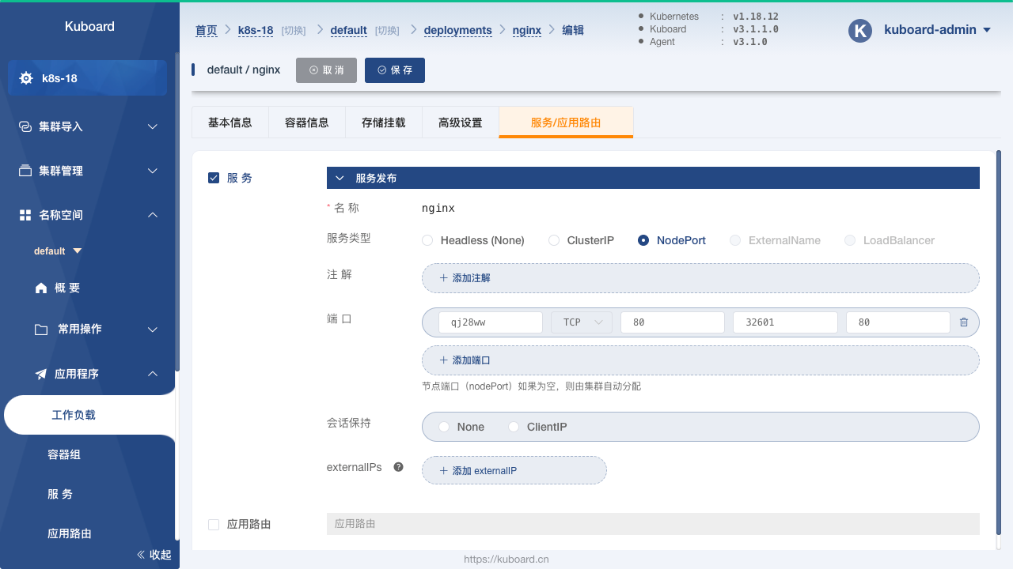Collapse the 应用程序 menu chevron
Image resolution: width=1013 pixels, height=569 pixels.
pyautogui.click(x=153, y=374)
